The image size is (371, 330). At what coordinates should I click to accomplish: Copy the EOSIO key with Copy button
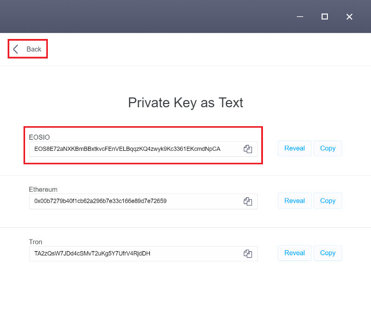point(328,149)
